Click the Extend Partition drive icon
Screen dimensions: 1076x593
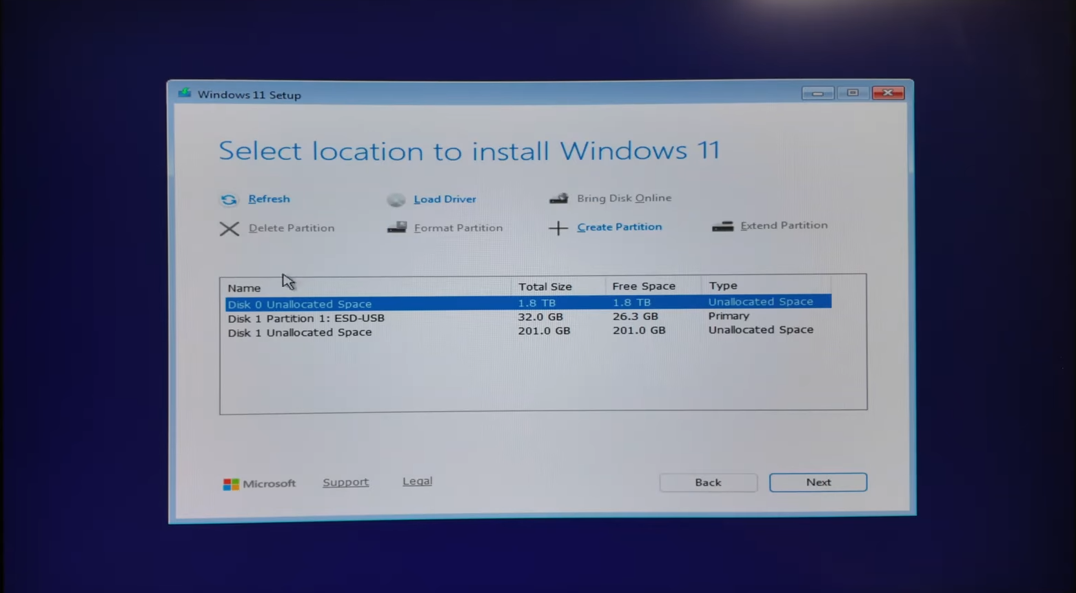tap(722, 225)
